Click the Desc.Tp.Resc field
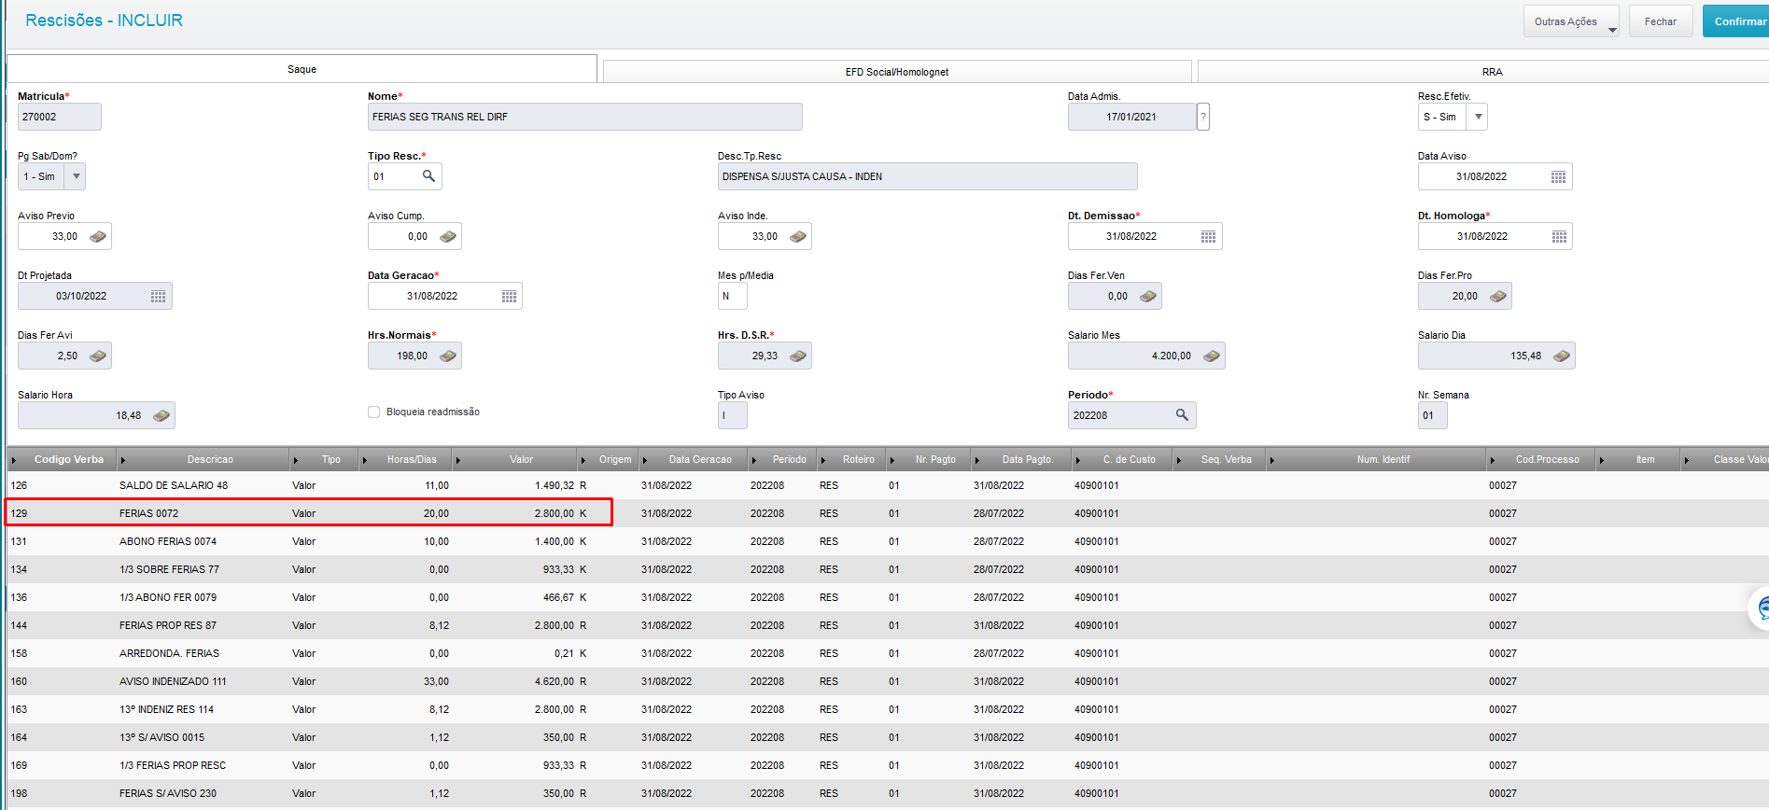Screen dimensions: 1769x810 click(927, 176)
